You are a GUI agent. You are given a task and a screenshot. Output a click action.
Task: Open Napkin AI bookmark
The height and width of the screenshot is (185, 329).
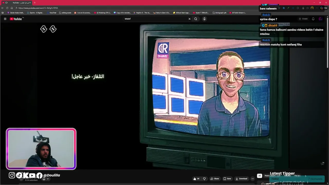pos(142,13)
